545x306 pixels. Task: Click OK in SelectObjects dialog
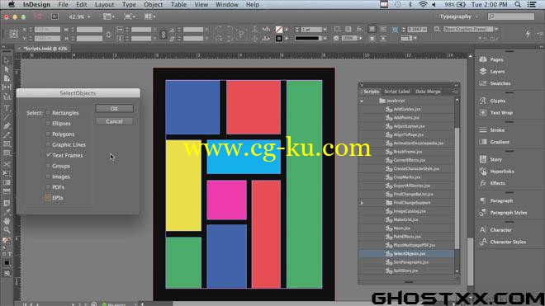(x=114, y=108)
